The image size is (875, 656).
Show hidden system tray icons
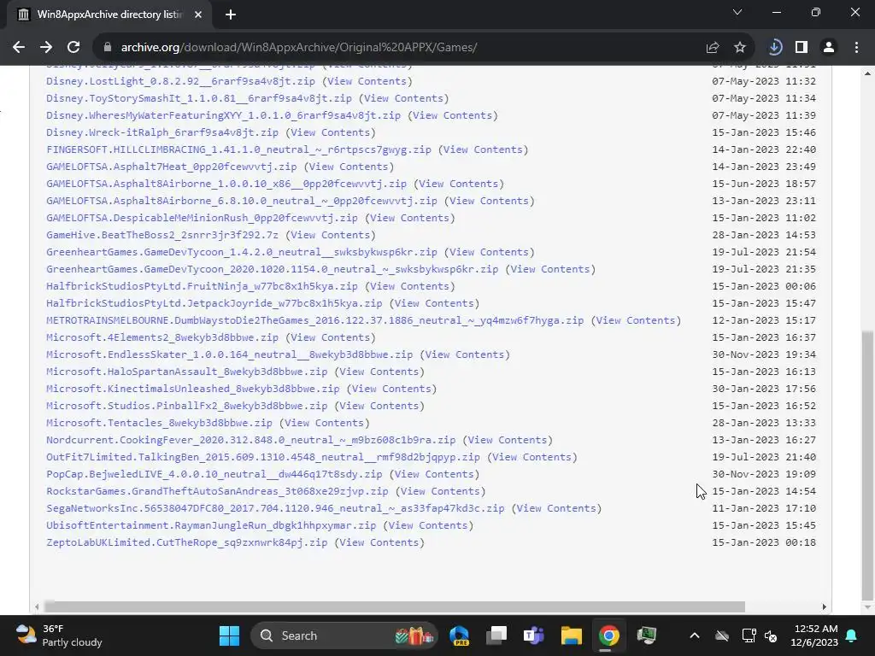click(694, 635)
